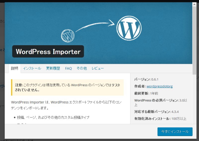Open the FAQ tab
199x141 pixels.
pos(68,68)
